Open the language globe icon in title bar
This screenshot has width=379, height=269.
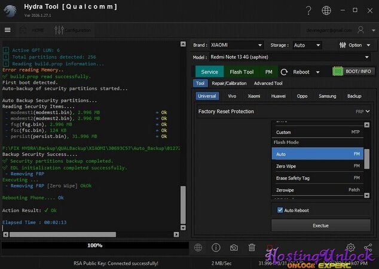click(326, 10)
